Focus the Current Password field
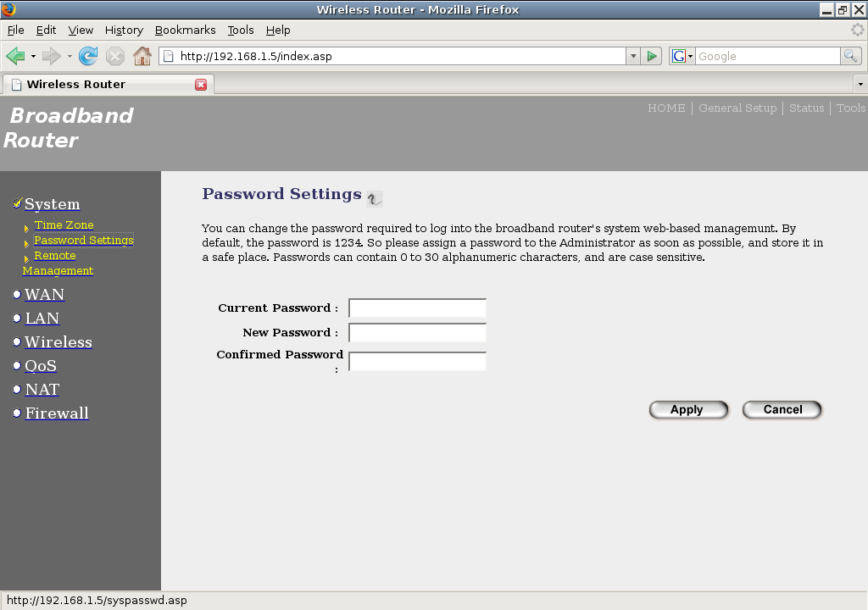The width and height of the screenshot is (868, 610). pos(417,308)
